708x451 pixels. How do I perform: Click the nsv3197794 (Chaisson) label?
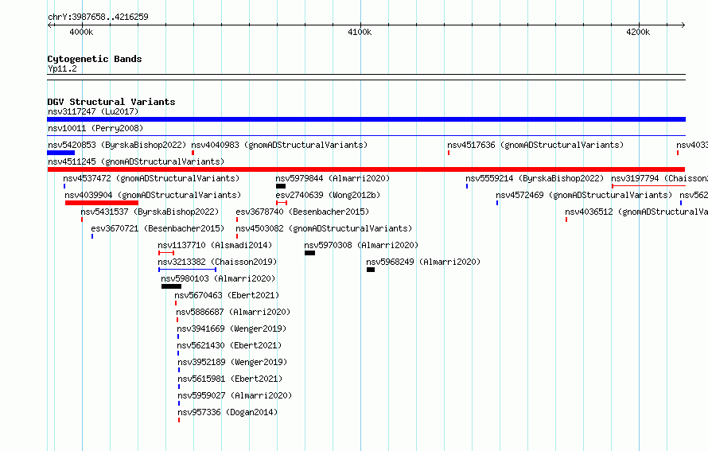659,178
